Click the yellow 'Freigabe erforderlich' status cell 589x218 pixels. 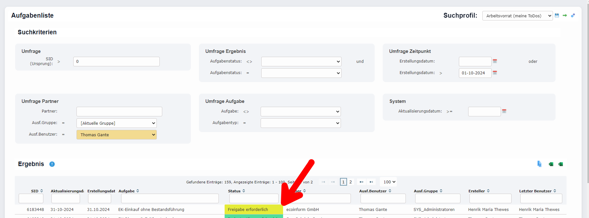[254, 209]
